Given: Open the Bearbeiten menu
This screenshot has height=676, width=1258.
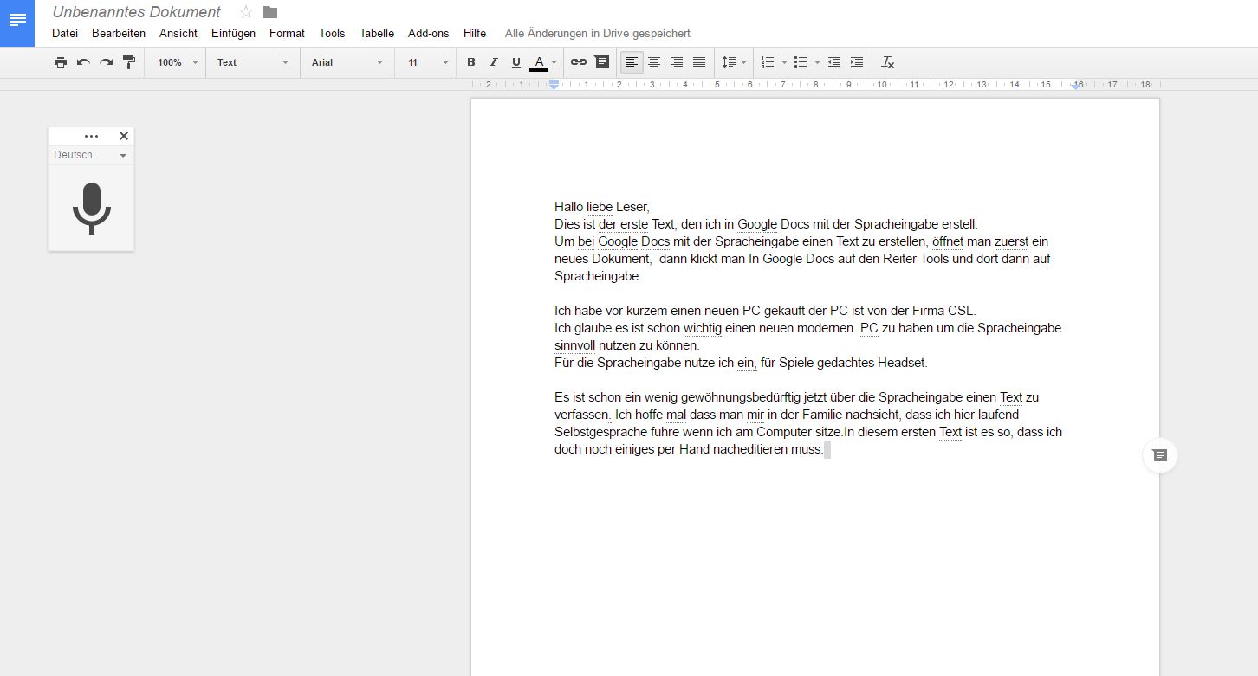Looking at the screenshot, I should coord(119,33).
